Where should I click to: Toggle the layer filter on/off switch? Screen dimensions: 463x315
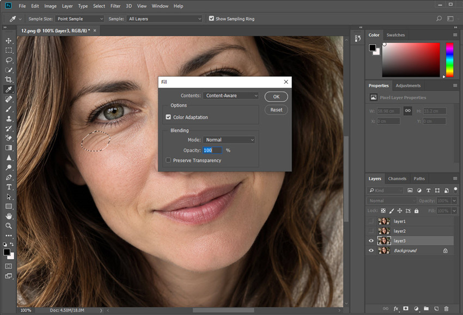[x=455, y=189]
